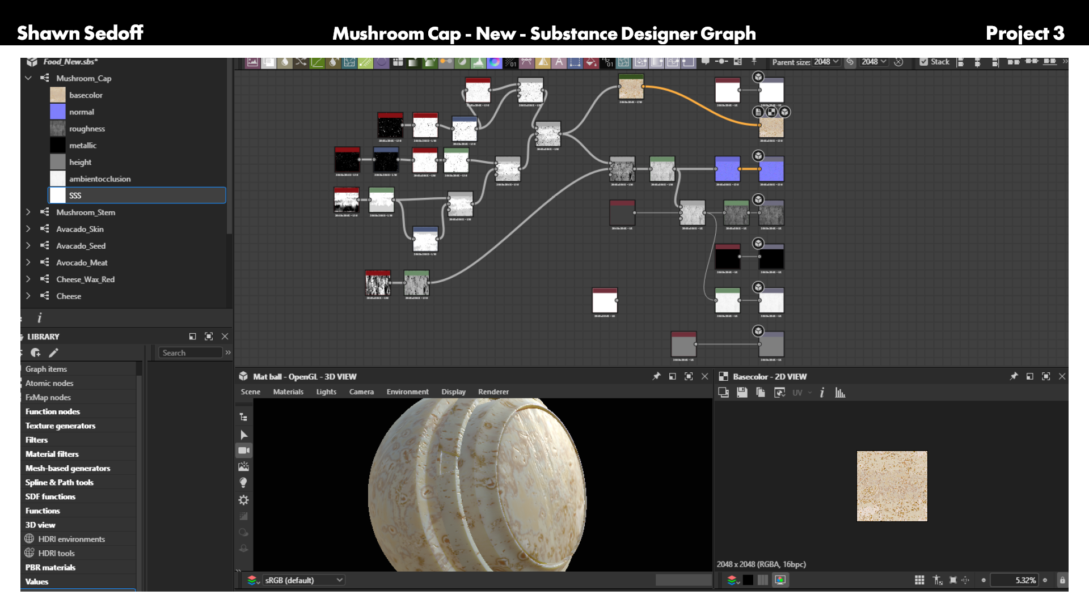The image size is (1089, 612).
Task: Expand the Mushroom_Stem graph
Action: pos(28,212)
